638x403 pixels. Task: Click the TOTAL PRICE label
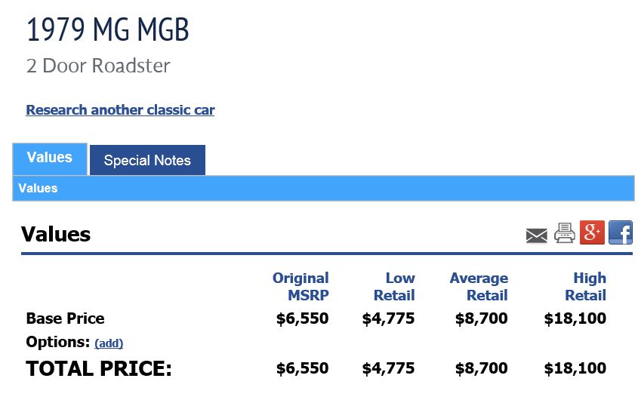[99, 368]
